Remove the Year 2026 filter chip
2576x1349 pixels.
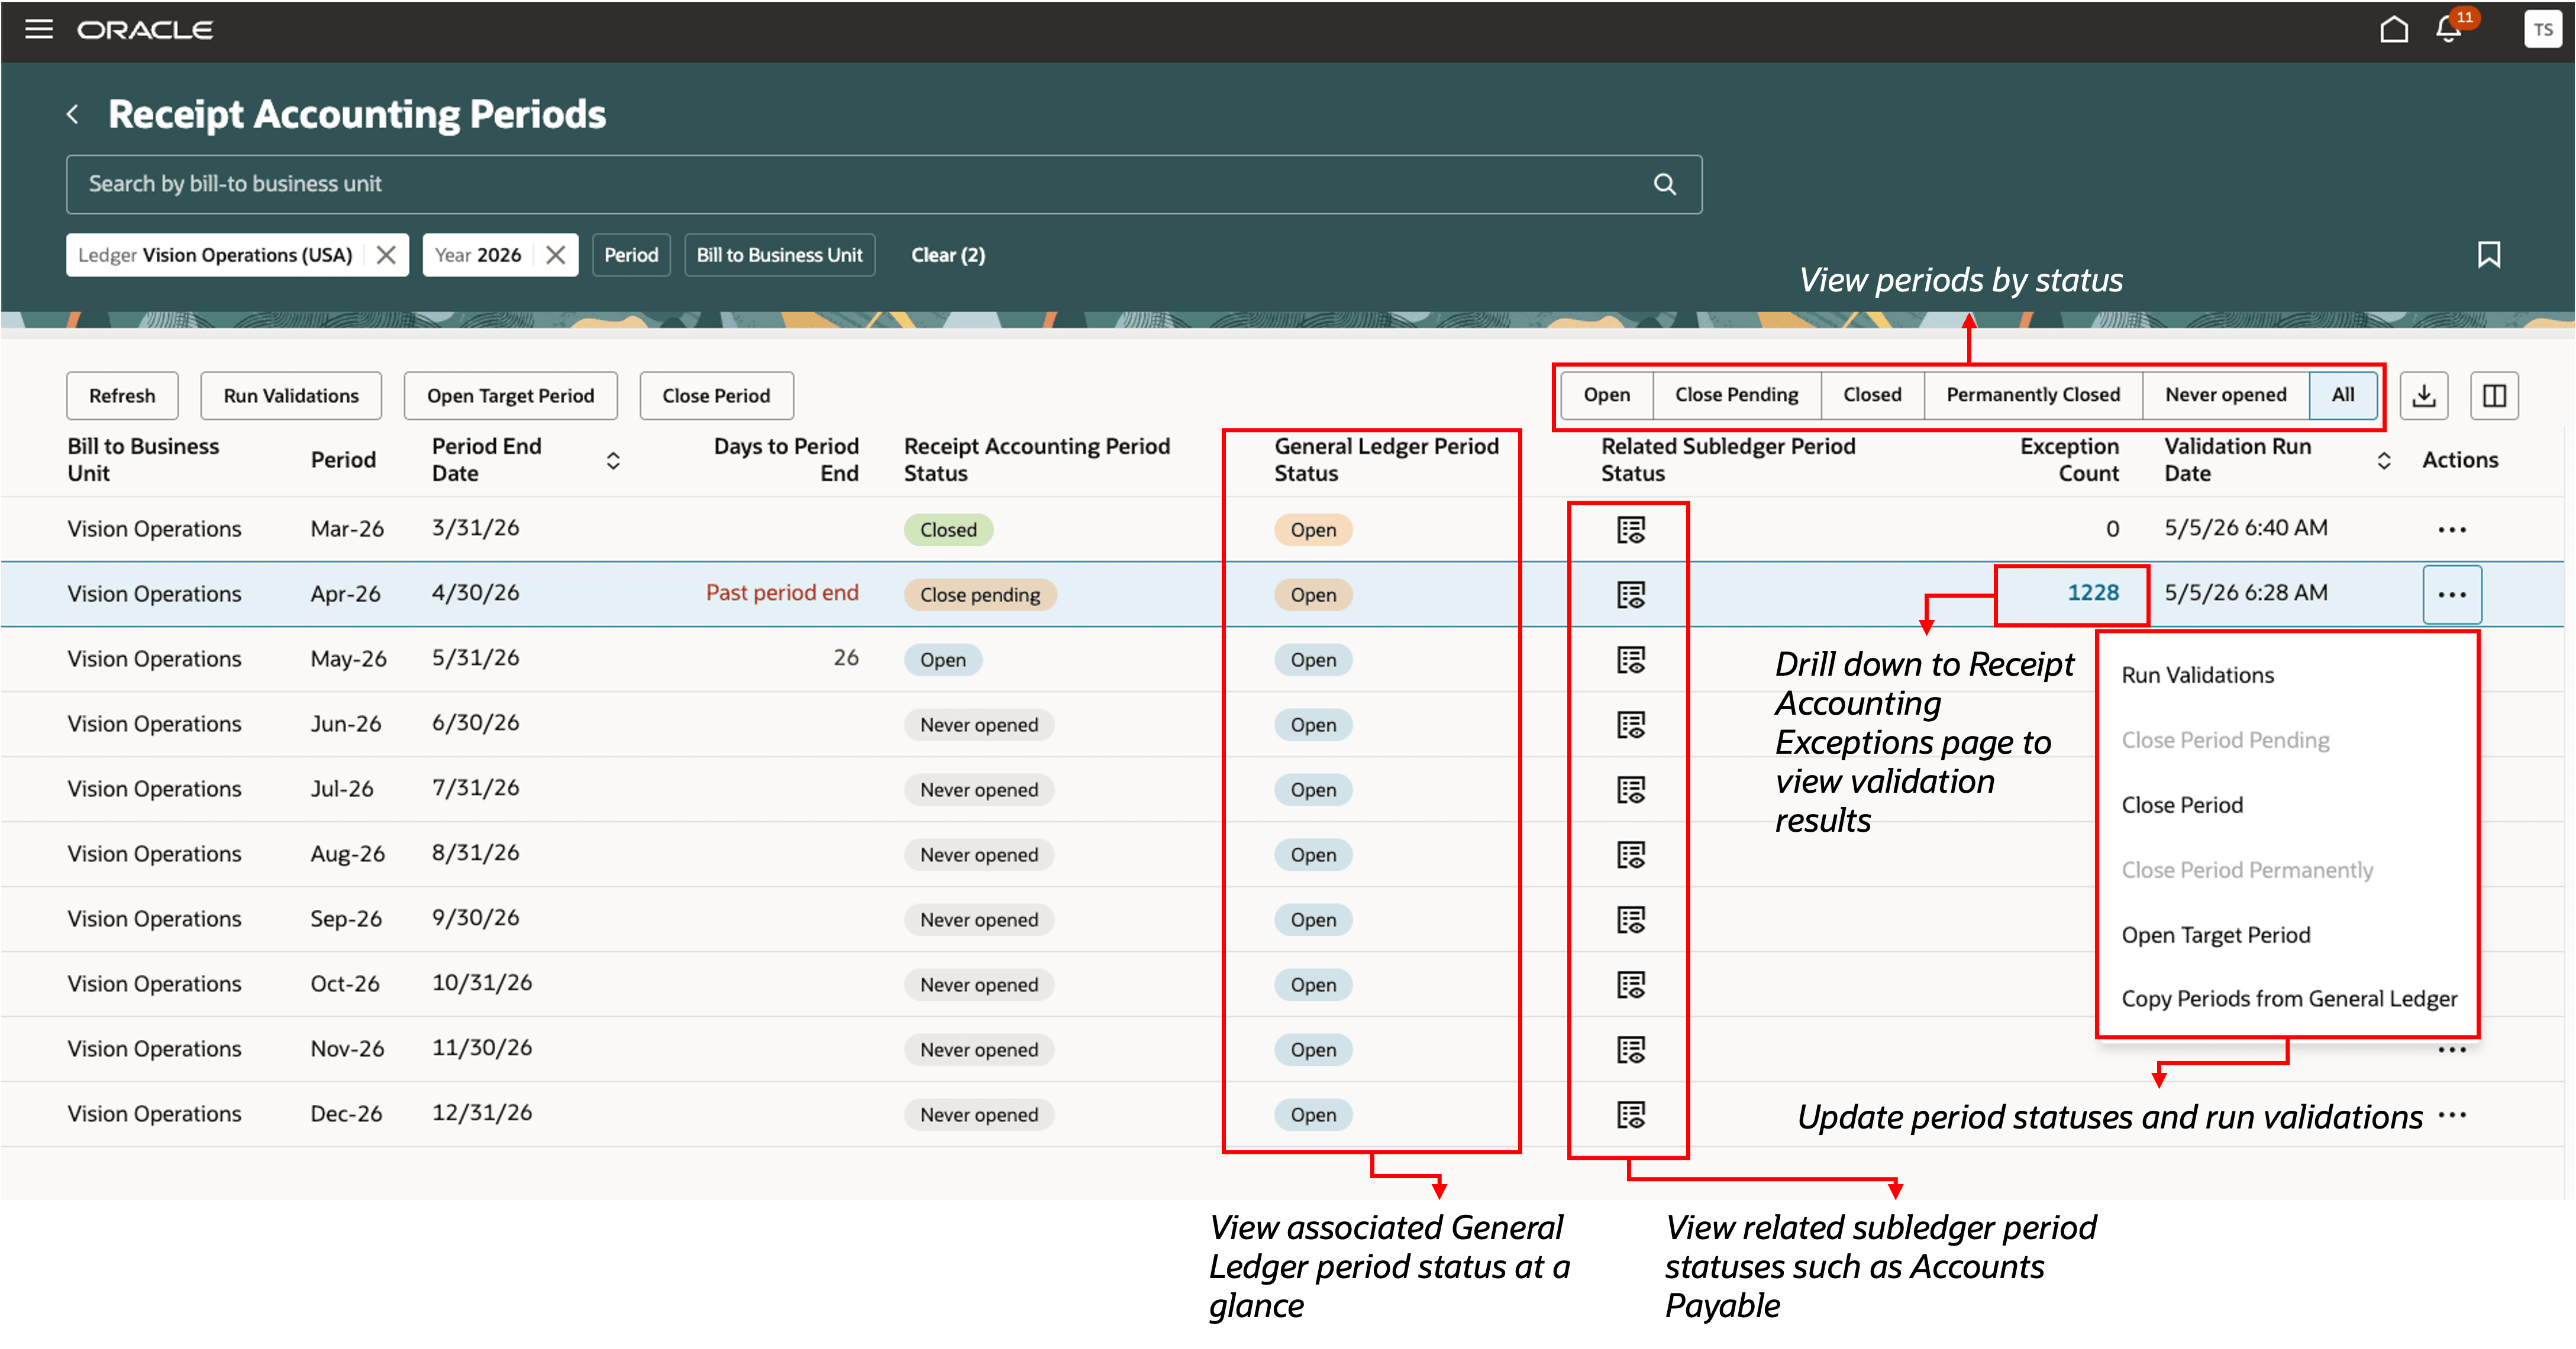pyautogui.click(x=555, y=255)
